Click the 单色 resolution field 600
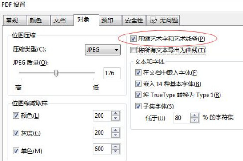 (x=102, y=149)
